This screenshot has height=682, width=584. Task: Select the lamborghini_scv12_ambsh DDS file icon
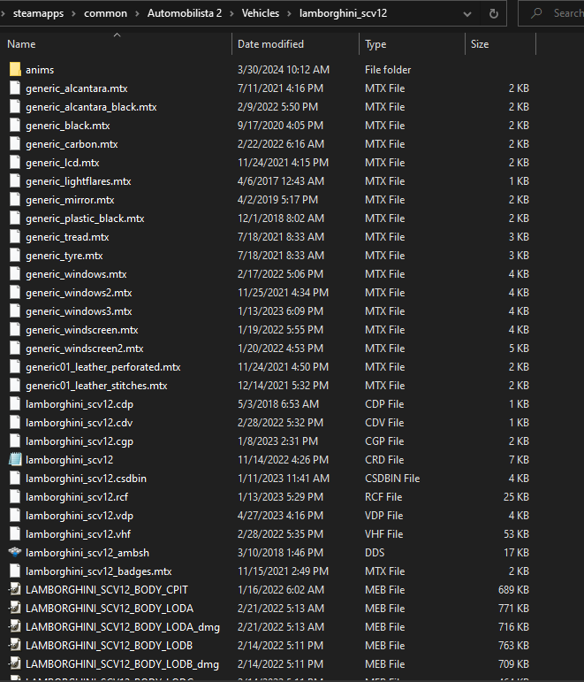click(x=15, y=553)
